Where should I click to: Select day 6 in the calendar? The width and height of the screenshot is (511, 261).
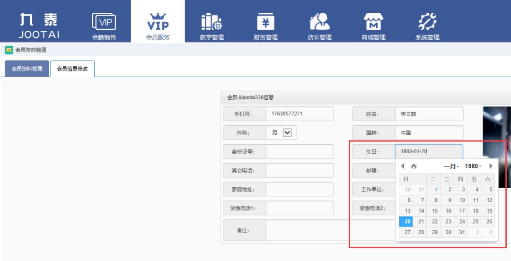point(406,200)
